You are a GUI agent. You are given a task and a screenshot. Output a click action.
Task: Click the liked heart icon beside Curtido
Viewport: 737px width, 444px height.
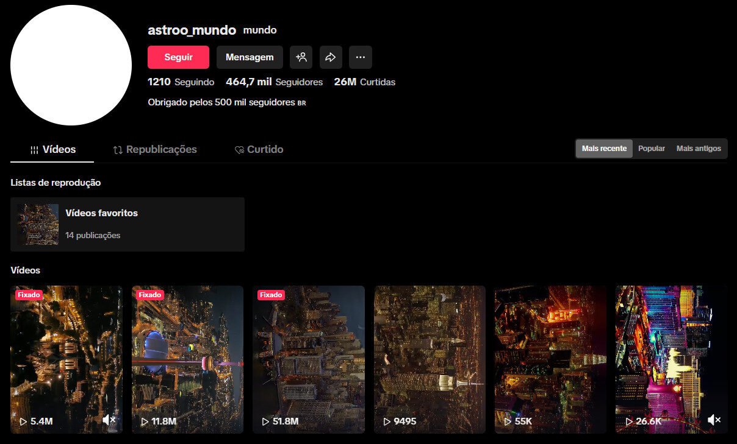tap(240, 149)
